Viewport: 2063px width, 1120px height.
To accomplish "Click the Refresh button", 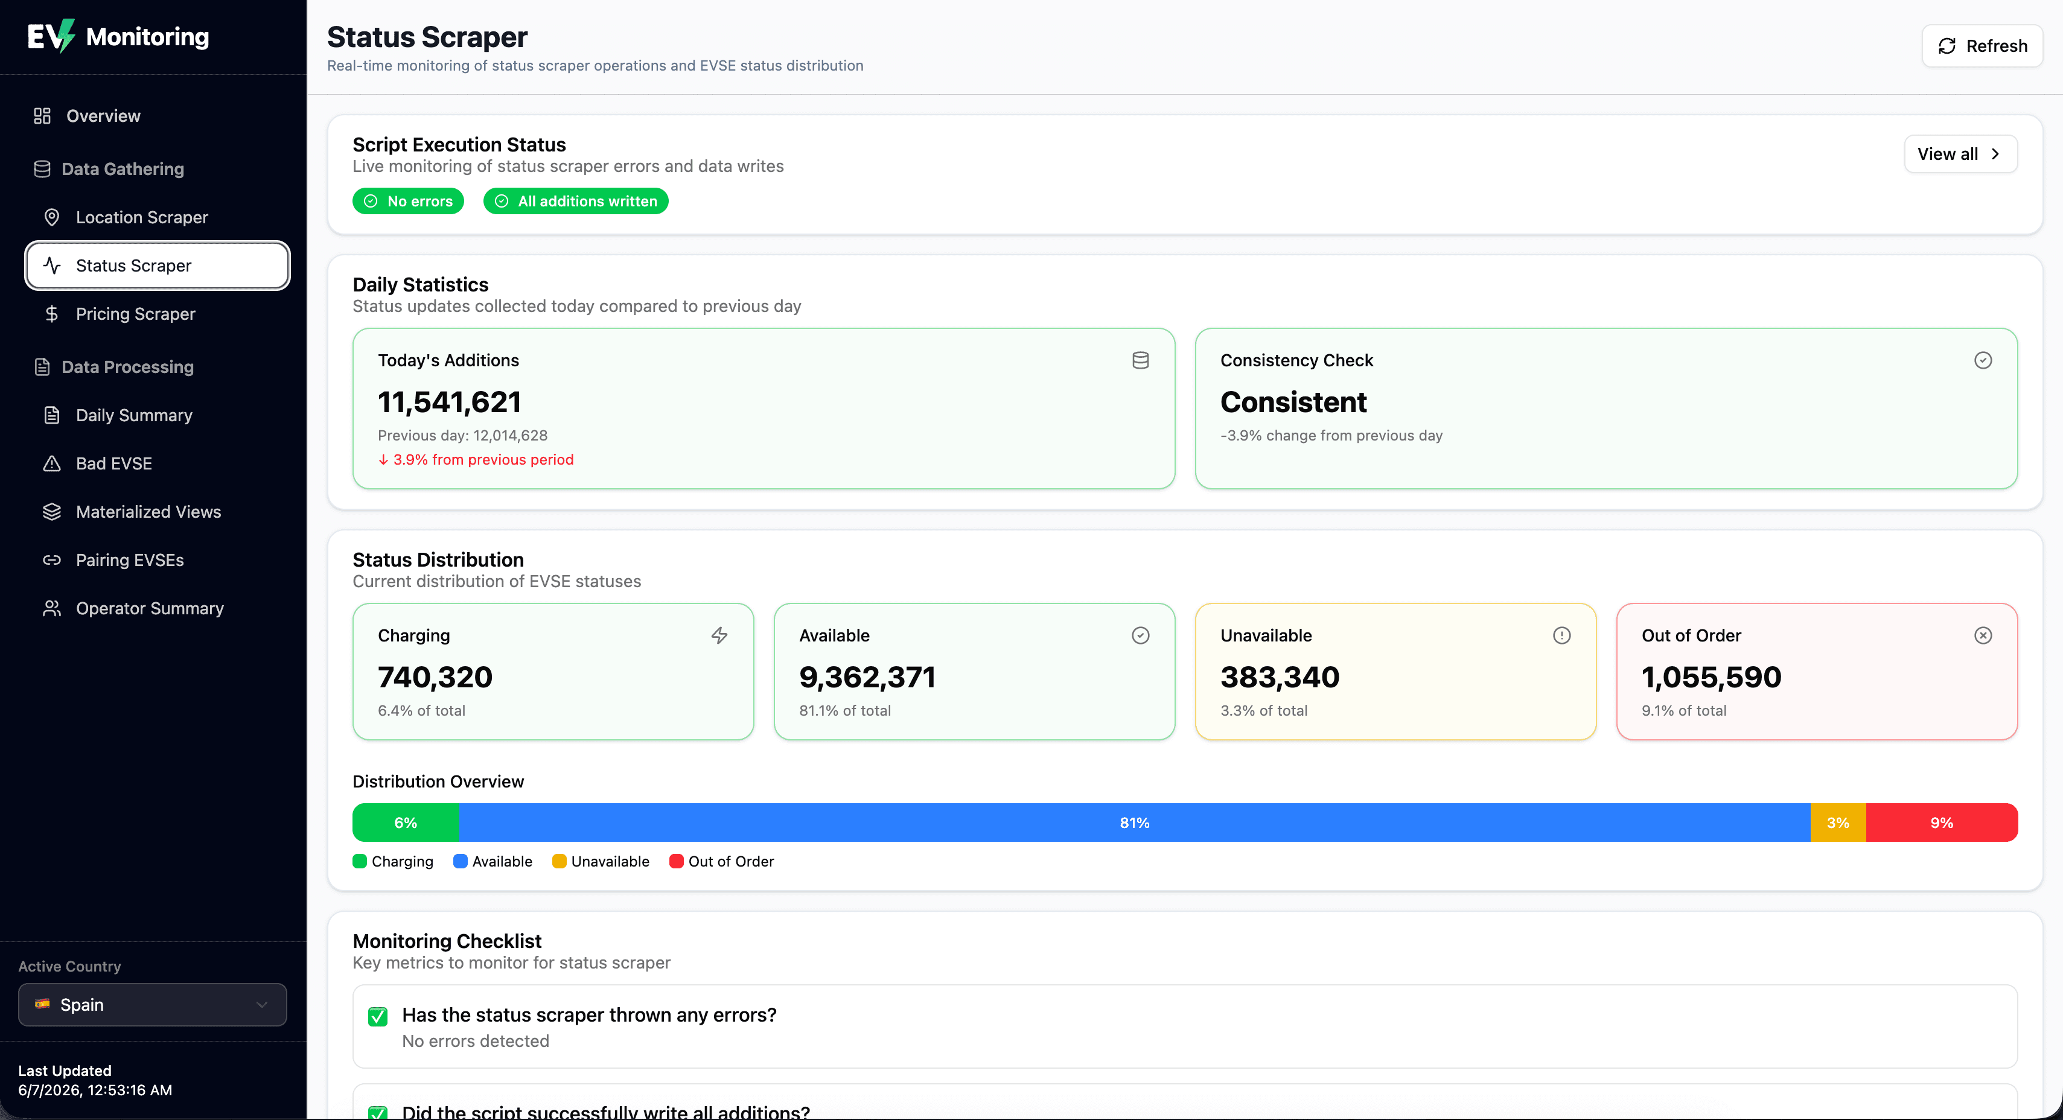I will tap(1982, 46).
